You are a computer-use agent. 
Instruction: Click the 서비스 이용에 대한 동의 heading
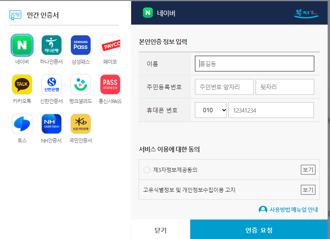(x=169, y=149)
